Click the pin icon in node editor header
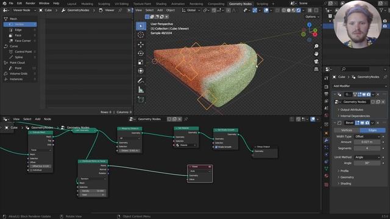This screenshot has width=390, height=219. pos(186,119)
